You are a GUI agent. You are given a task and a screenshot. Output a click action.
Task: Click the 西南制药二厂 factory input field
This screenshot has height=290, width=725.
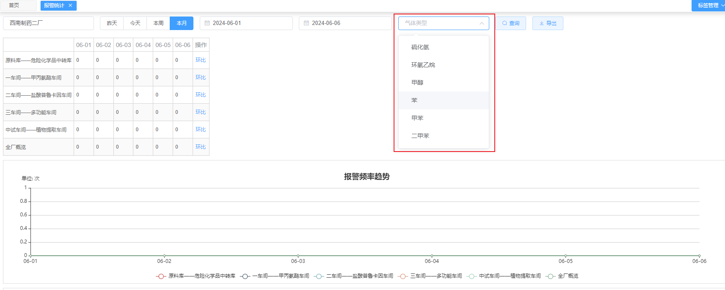pyautogui.click(x=48, y=23)
